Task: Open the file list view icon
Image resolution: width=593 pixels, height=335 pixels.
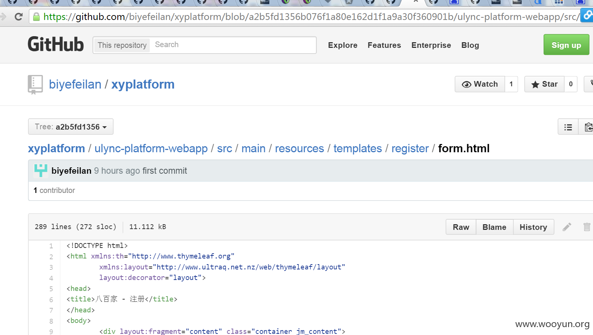Action: pos(568,127)
